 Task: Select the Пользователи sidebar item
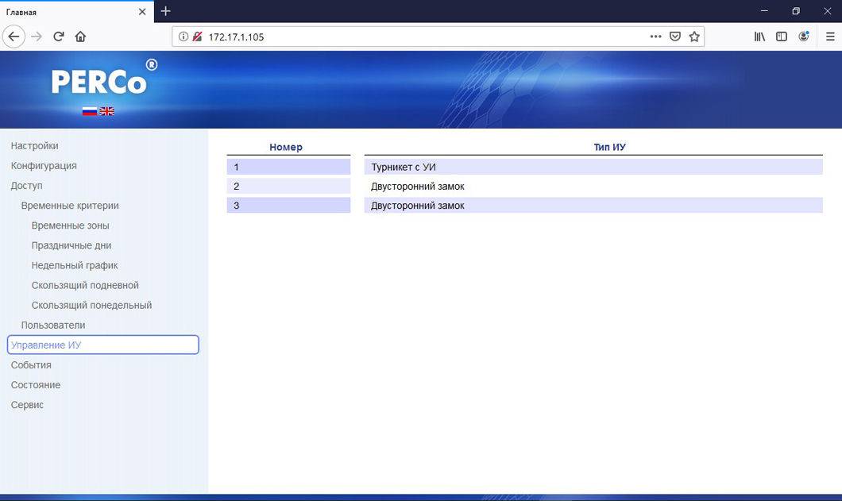pos(53,326)
